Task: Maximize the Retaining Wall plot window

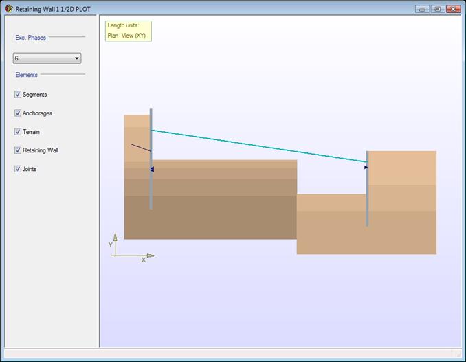Action: click(438, 9)
